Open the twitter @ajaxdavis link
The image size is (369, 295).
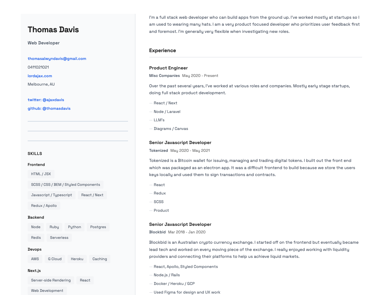click(x=46, y=100)
